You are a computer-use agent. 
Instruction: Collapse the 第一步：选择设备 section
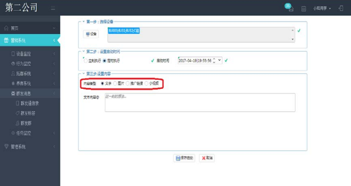pyautogui.click(x=83, y=22)
